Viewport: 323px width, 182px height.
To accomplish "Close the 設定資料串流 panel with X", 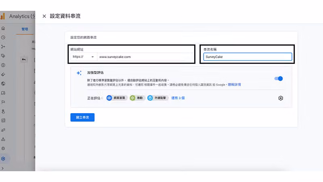I will 44,16.
